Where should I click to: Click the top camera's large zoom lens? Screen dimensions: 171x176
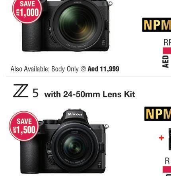[77, 25]
